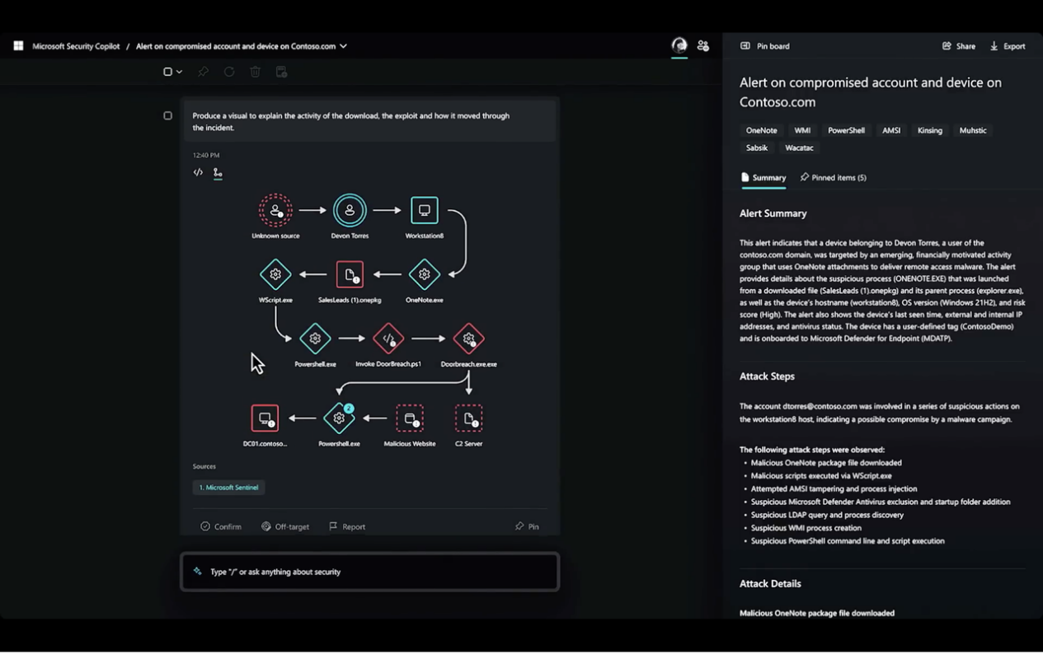Click the Attack Details heading
Viewport: 1043px width, 654px height.
[x=770, y=584]
